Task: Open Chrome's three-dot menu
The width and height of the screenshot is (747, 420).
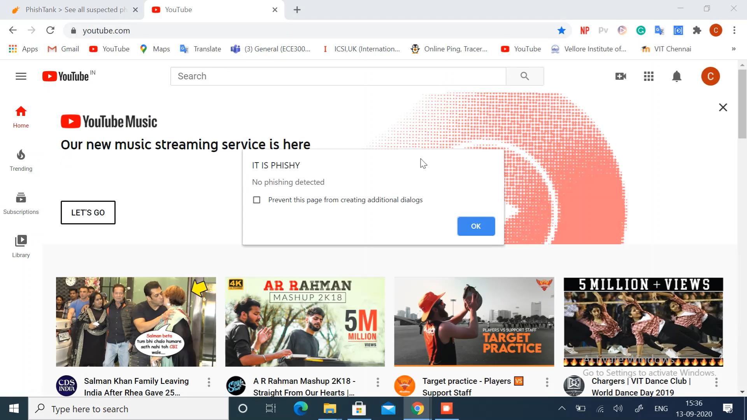Action: (734, 30)
